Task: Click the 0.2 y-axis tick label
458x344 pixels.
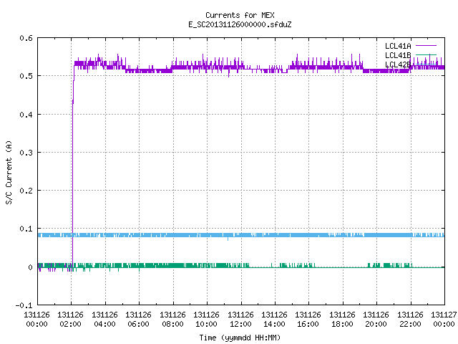Action: (26, 191)
